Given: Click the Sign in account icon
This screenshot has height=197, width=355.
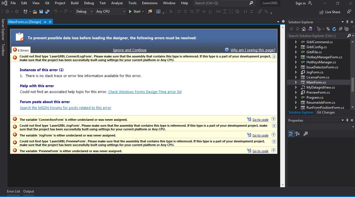Looking at the screenshot, I should click(310, 3).
